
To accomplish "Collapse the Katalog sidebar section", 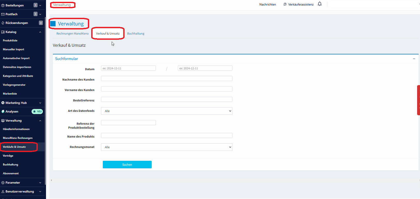I will (x=40, y=32).
